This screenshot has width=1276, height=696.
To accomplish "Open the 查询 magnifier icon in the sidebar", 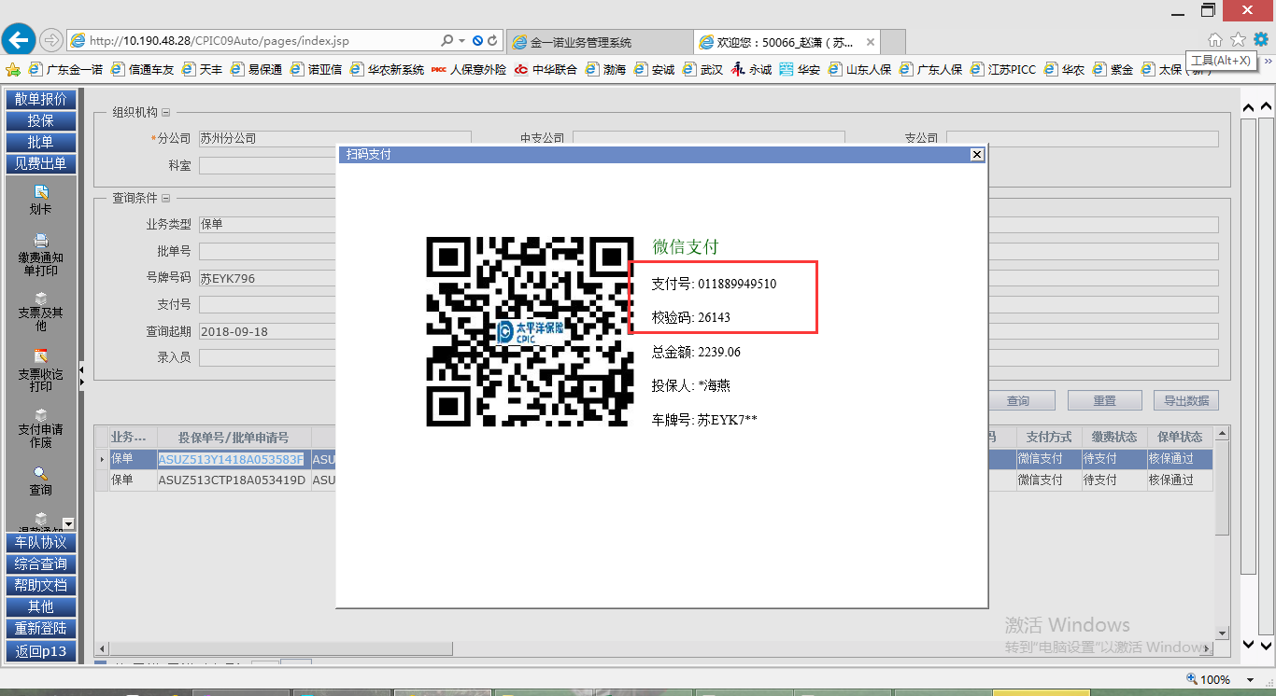I will tap(40, 481).
